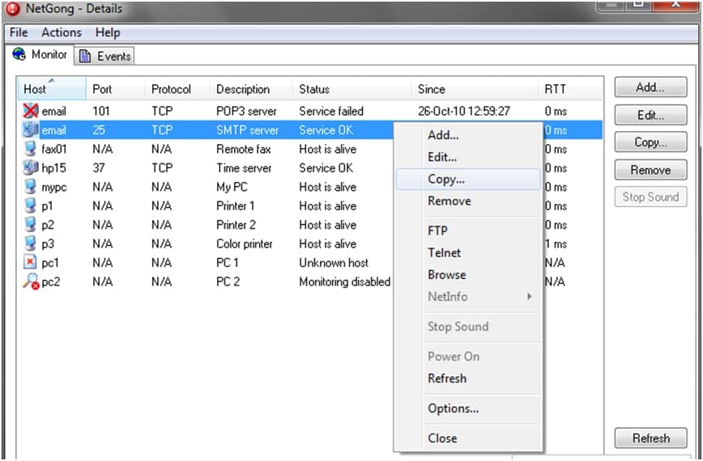This screenshot has width=703, height=461.
Task: Select the p3 Color printer row
Action: point(202,244)
